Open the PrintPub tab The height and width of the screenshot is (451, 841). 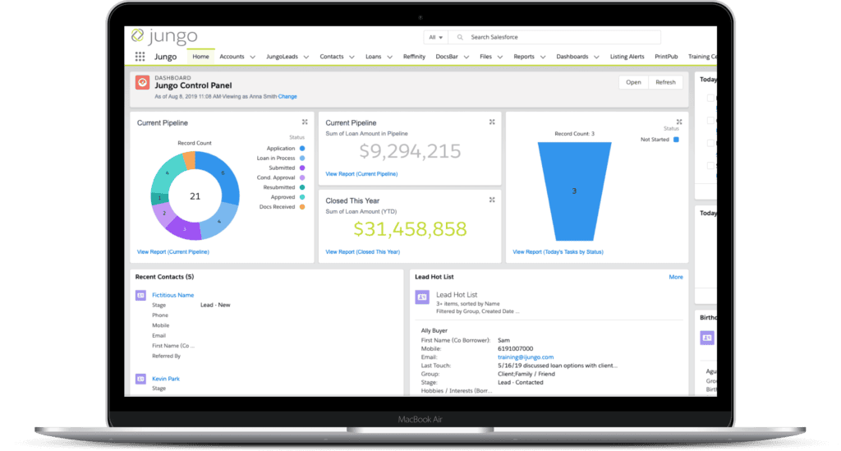click(x=666, y=57)
